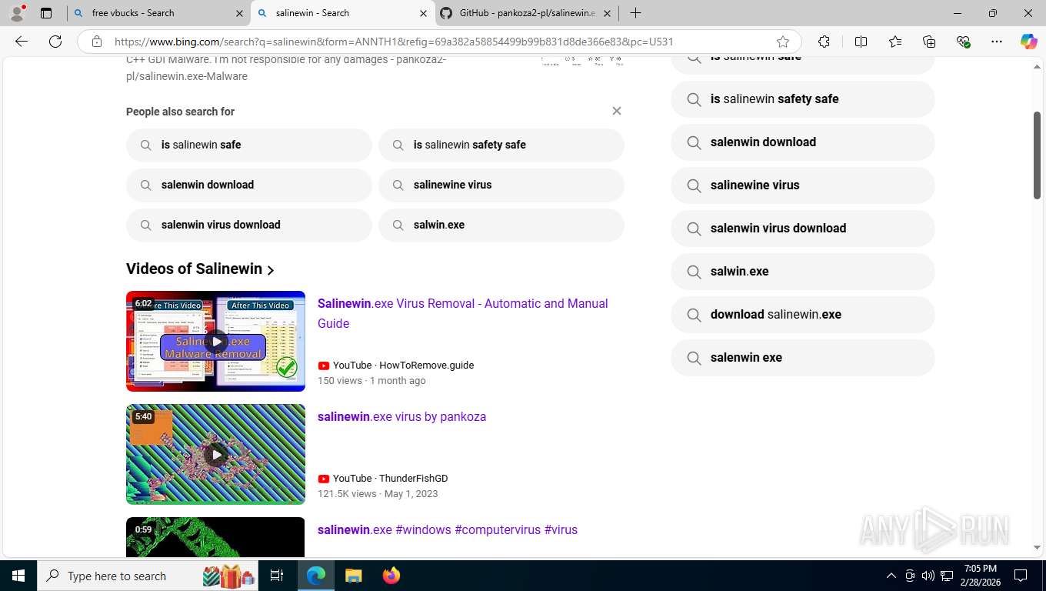1046x591 pixels.
Task: Select sidebar 'salwin.exe' suggestion
Action: tap(802, 271)
